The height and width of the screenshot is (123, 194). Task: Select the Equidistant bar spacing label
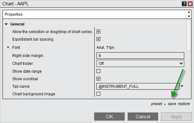pos(33,39)
